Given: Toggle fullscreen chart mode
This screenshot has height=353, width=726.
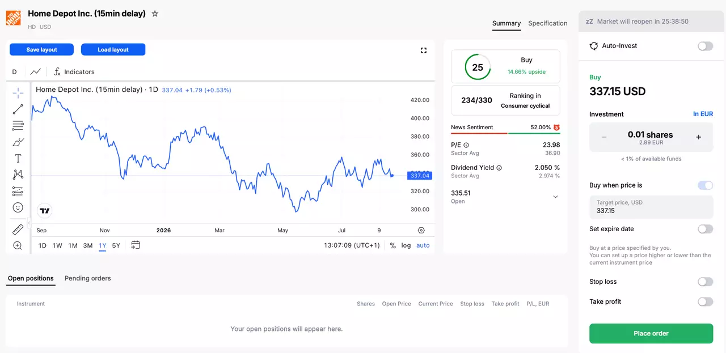Looking at the screenshot, I should tap(424, 50).
